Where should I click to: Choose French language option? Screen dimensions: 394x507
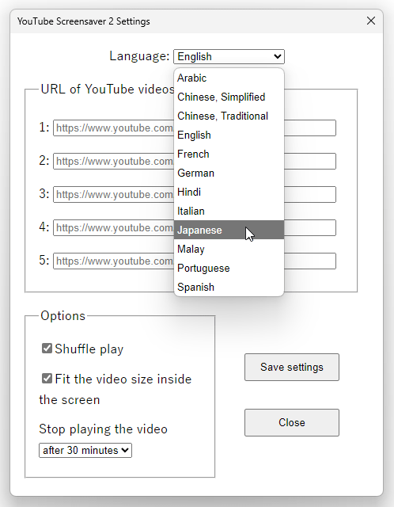[229, 154]
